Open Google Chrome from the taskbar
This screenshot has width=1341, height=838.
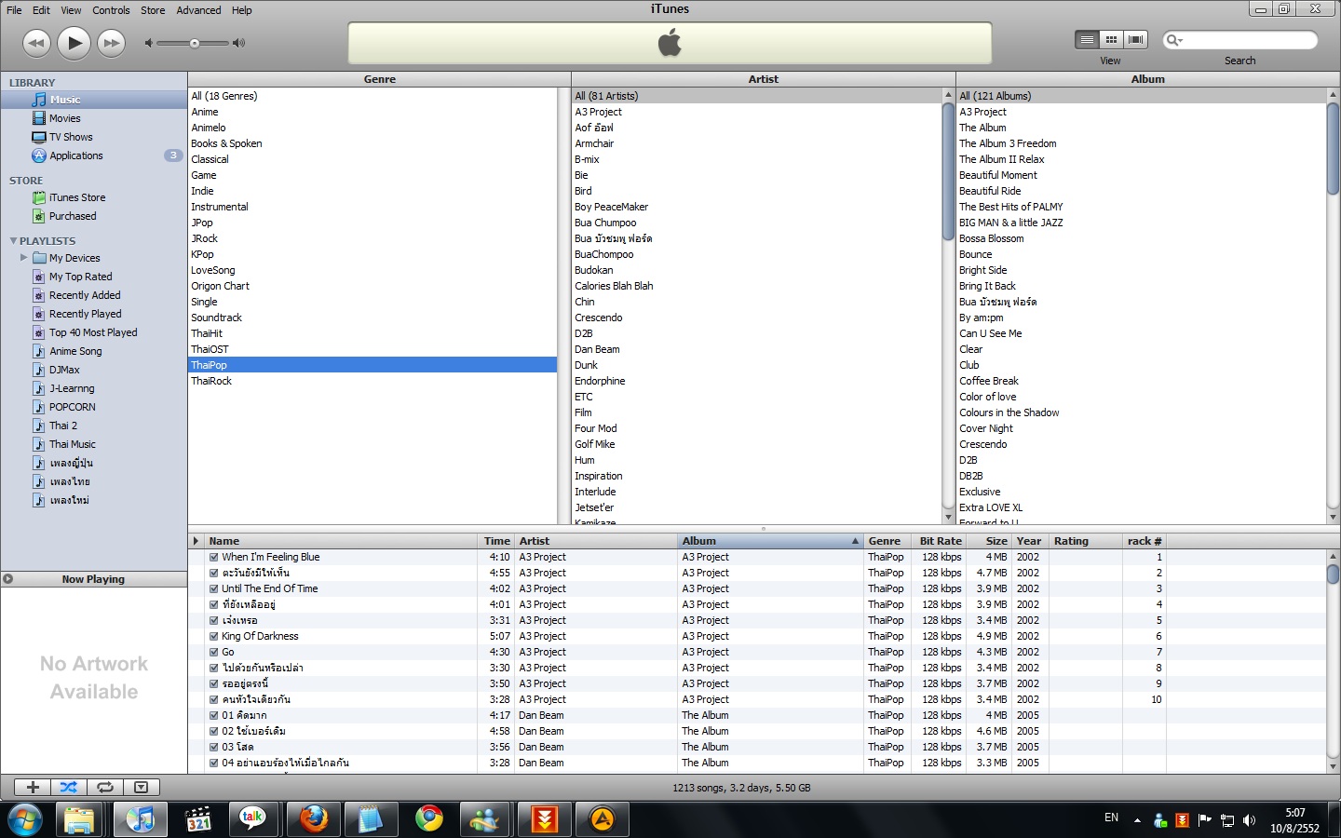tap(429, 819)
